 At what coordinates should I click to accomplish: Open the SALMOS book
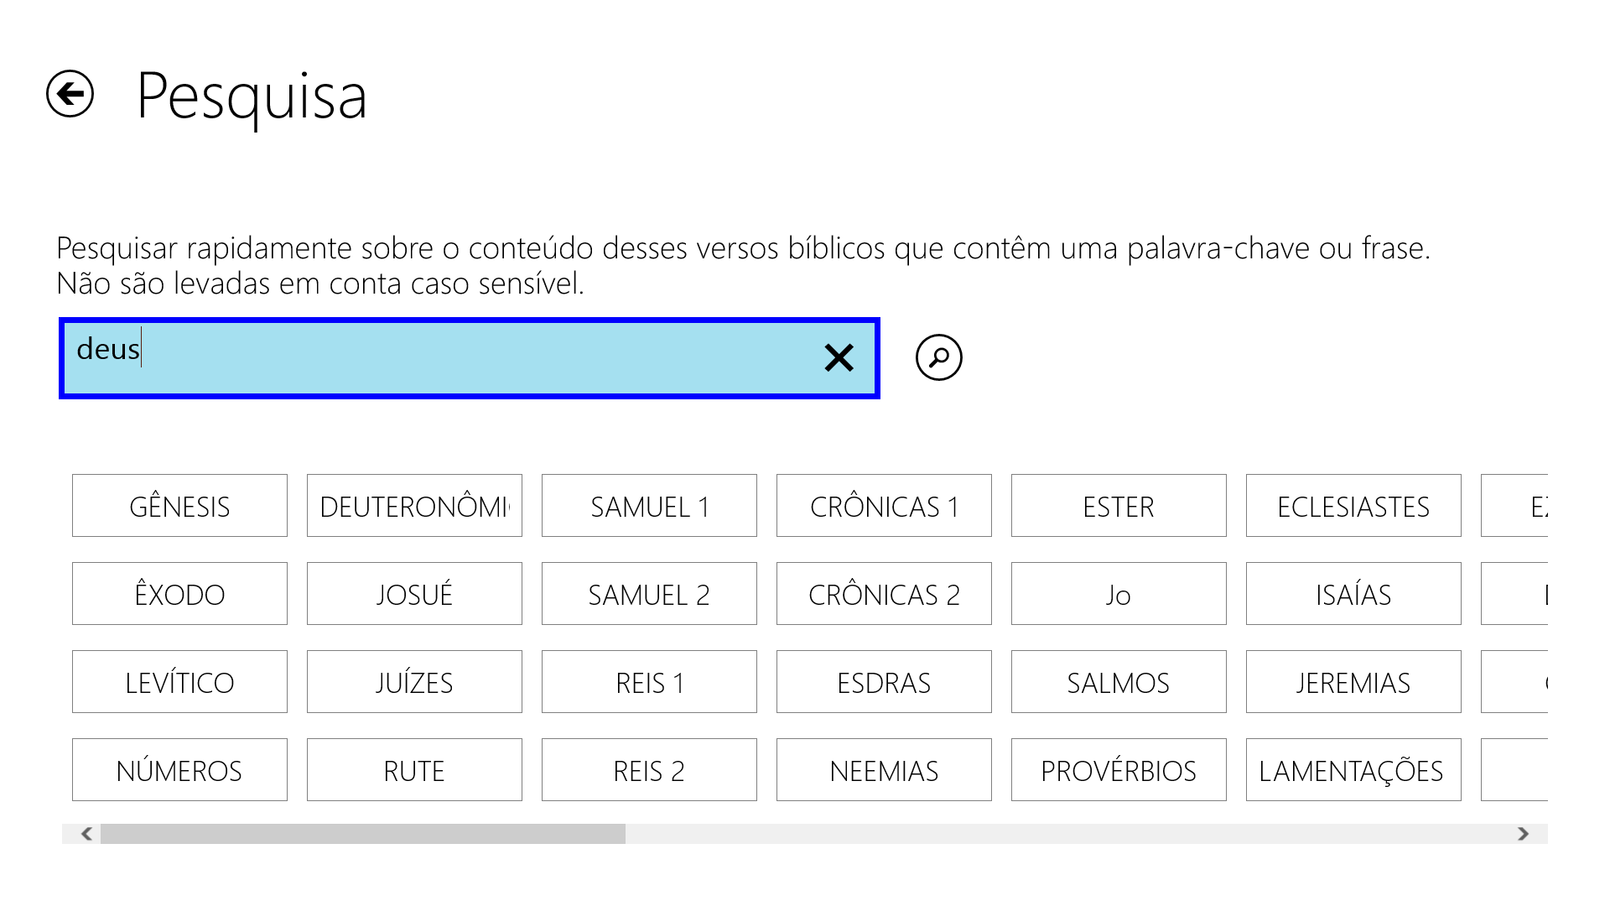(x=1118, y=682)
